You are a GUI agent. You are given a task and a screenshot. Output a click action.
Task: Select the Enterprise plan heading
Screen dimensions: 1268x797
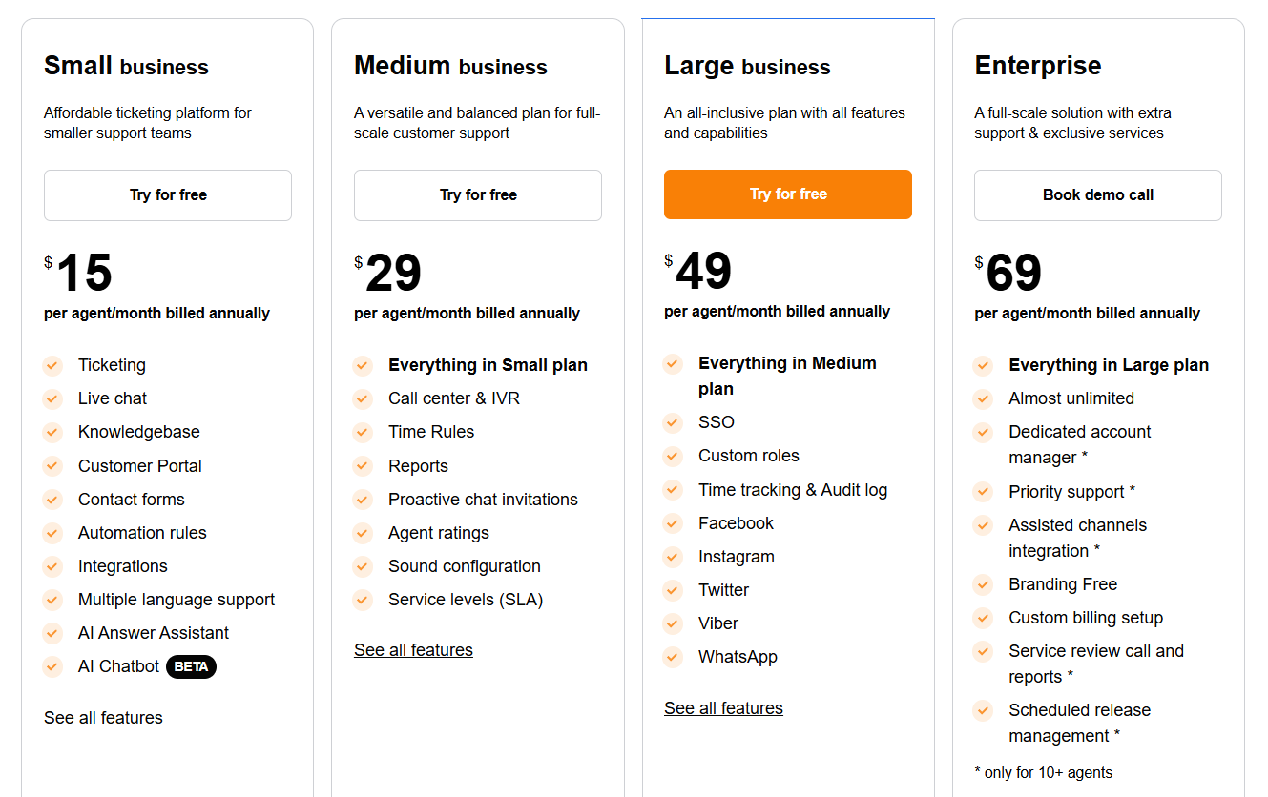1038,66
